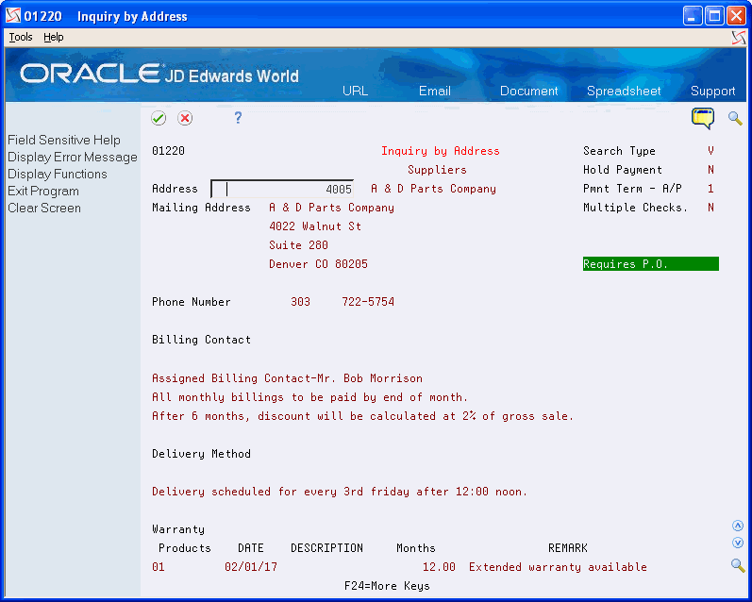Minimize the Inquiry by Address window

pos(693,16)
